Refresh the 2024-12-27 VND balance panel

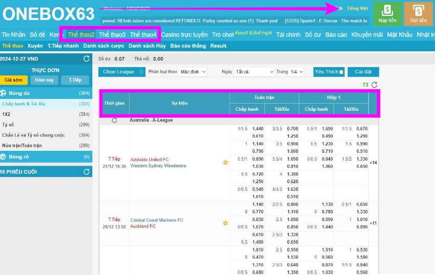(87, 58)
